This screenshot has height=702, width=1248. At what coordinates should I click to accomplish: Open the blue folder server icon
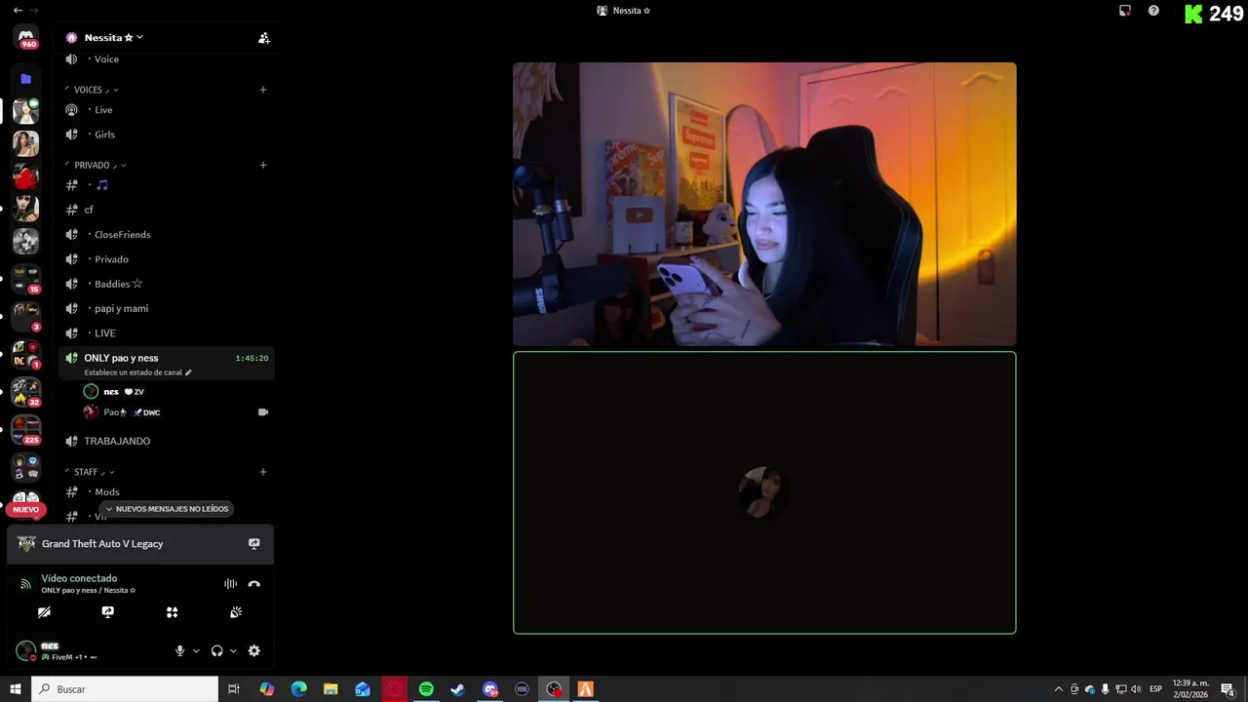(26, 79)
